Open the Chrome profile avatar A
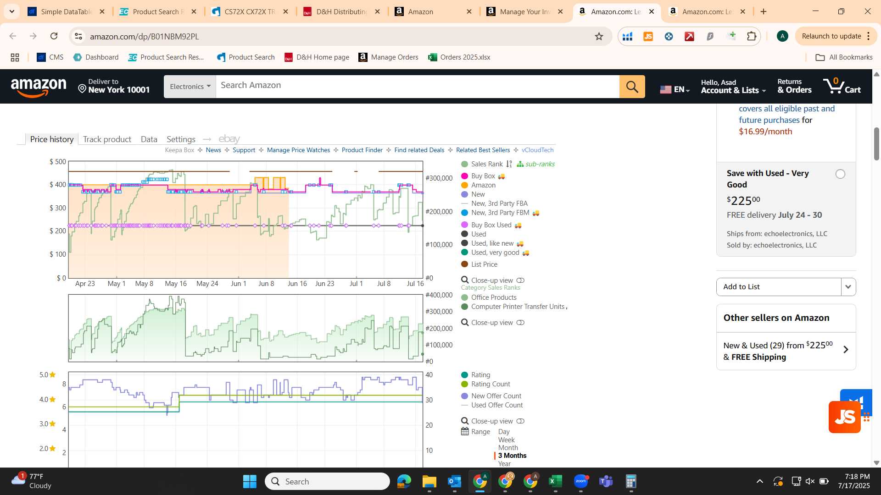This screenshot has height=495, width=881. 782,36
